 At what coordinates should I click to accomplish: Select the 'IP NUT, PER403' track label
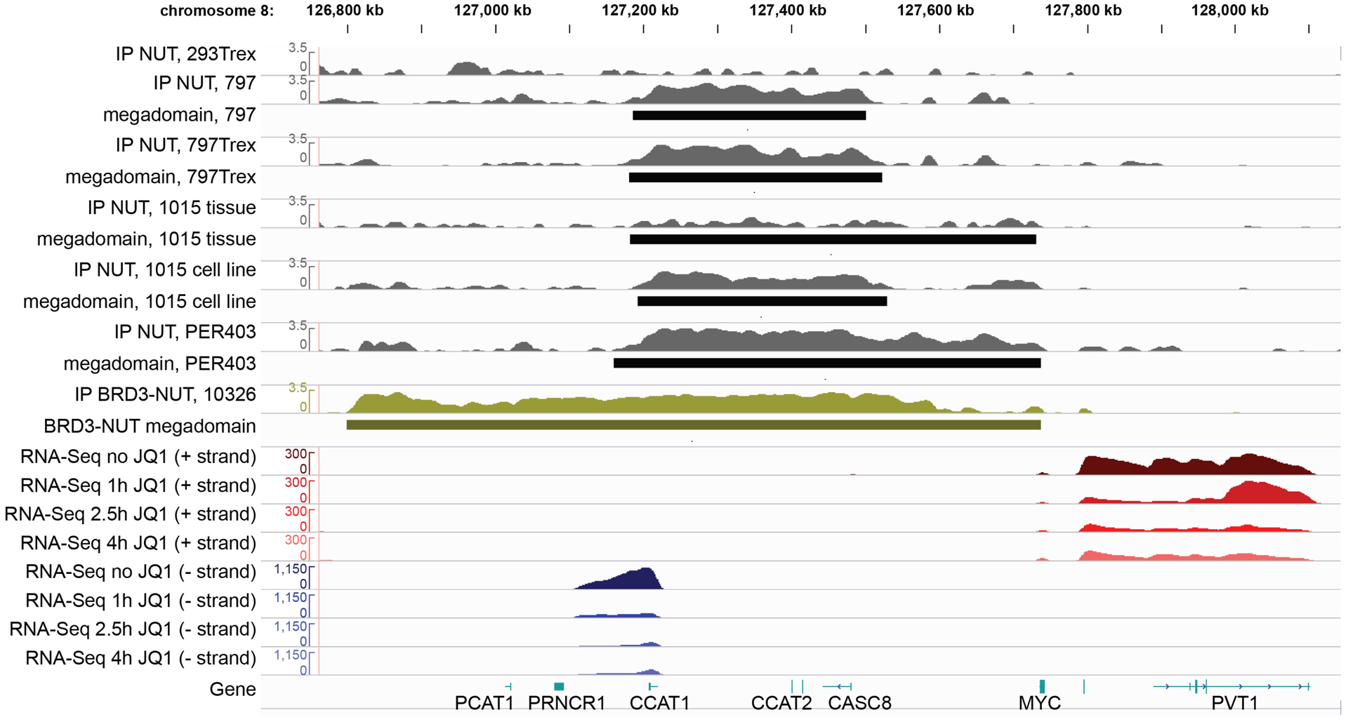pos(185,332)
